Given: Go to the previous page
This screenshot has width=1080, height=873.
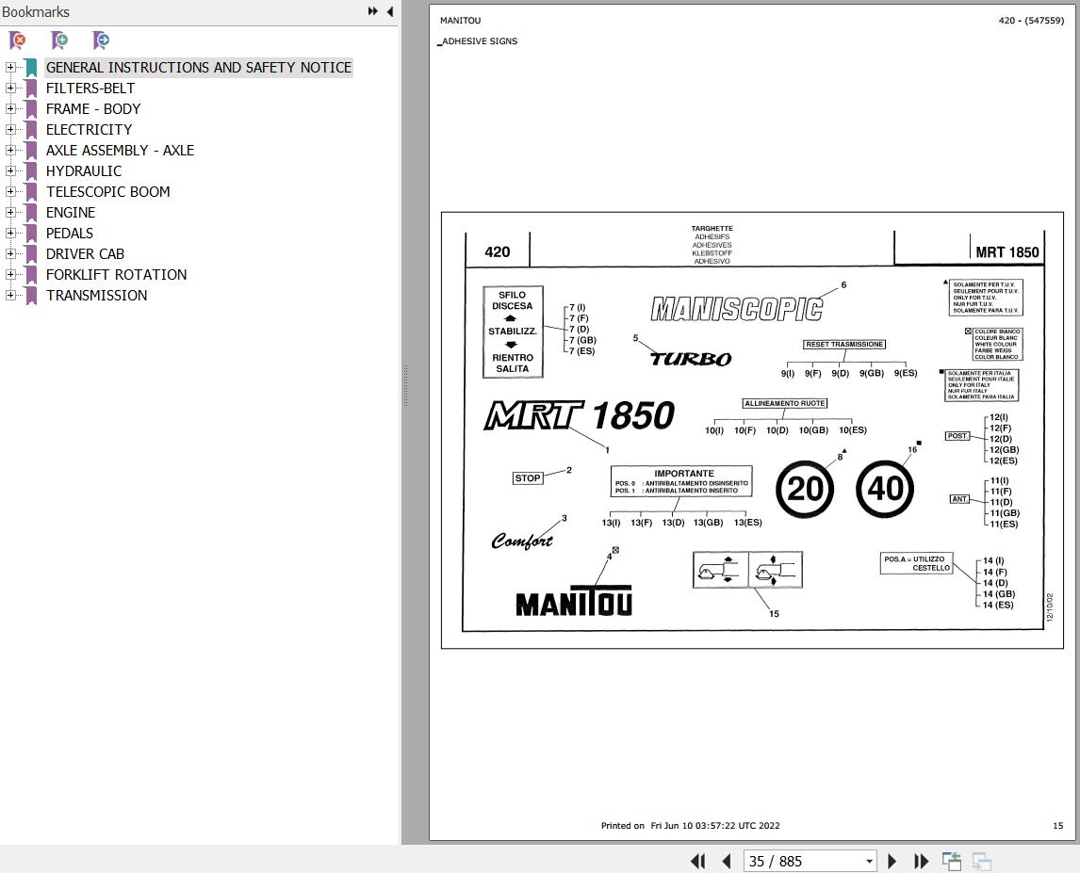Looking at the screenshot, I should coord(727,861).
